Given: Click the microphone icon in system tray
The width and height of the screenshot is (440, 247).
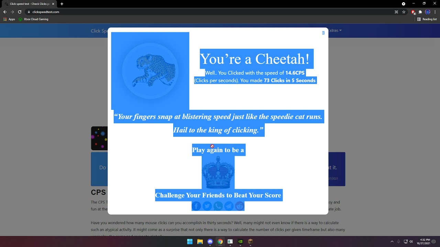Looking at the screenshot, I should pyautogui.click(x=398, y=242).
